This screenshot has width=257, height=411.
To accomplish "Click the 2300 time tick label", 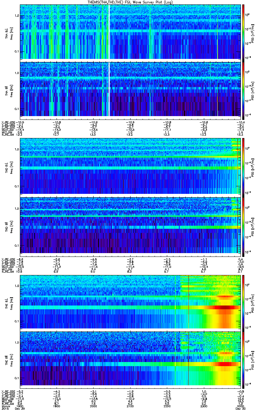I will tap(204, 406).
